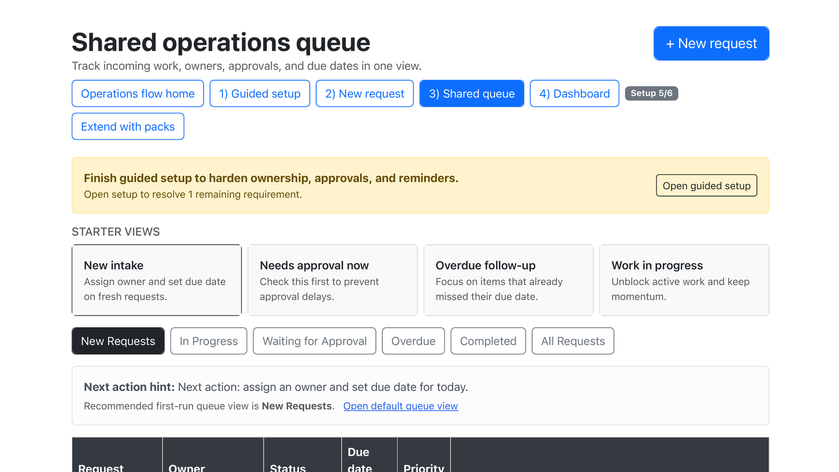Click the Open default queue view link
The height and width of the screenshot is (472, 839).
[400, 406]
